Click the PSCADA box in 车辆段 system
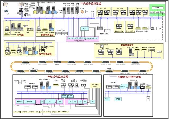This screenshot has height=119, width=169. click(x=107, y=99)
